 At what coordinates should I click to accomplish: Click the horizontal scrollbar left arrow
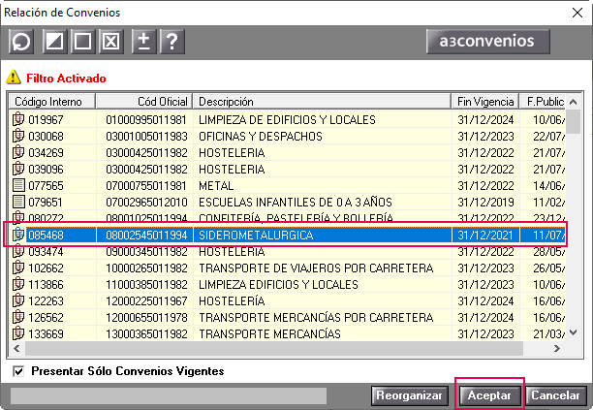point(16,348)
